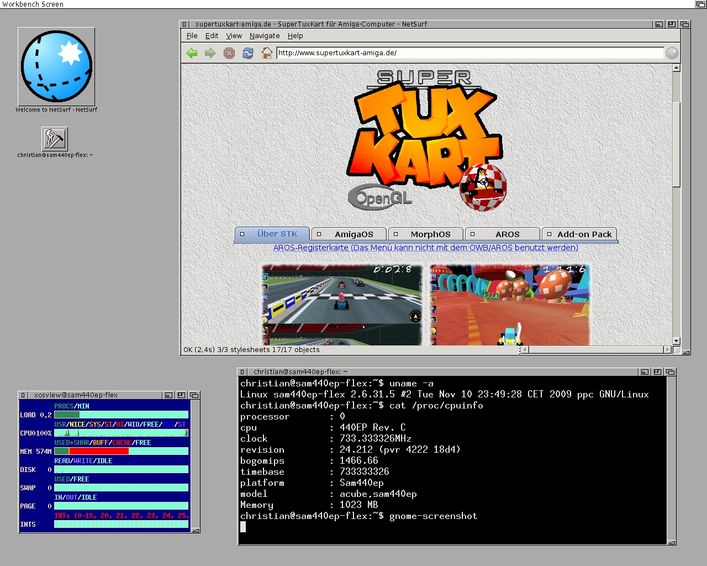
Task: Switch to the AmigaOS tab
Action: pos(349,234)
